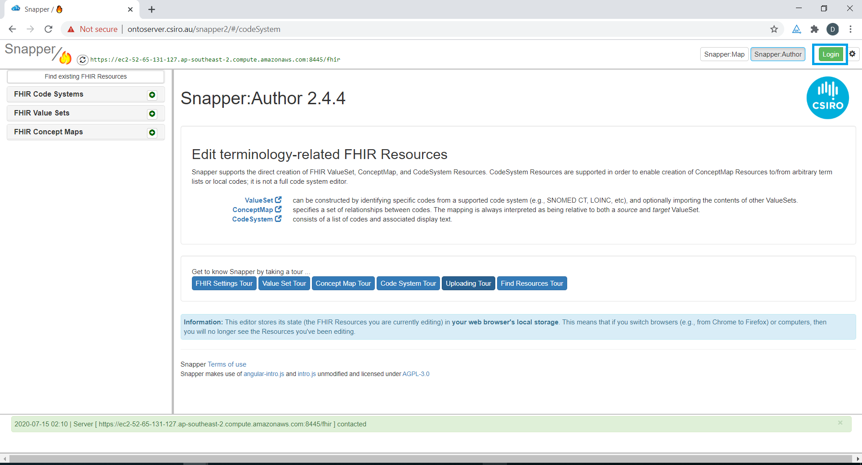This screenshot has width=862, height=465.
Task: Go forward in browser history
Action: click(30, 29)
